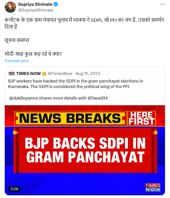Viewport: 170px width, 198px height.
Task: Click the TIMES NOW account name
Action: (28, 73)
